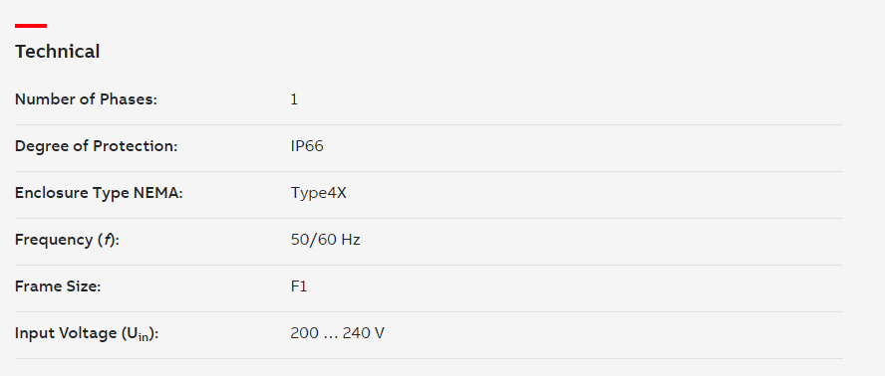Click the divider line below Enclosure Type NEMA
Image resolution: width=885 pixels, height=376 pixels.
click(429, 218)
